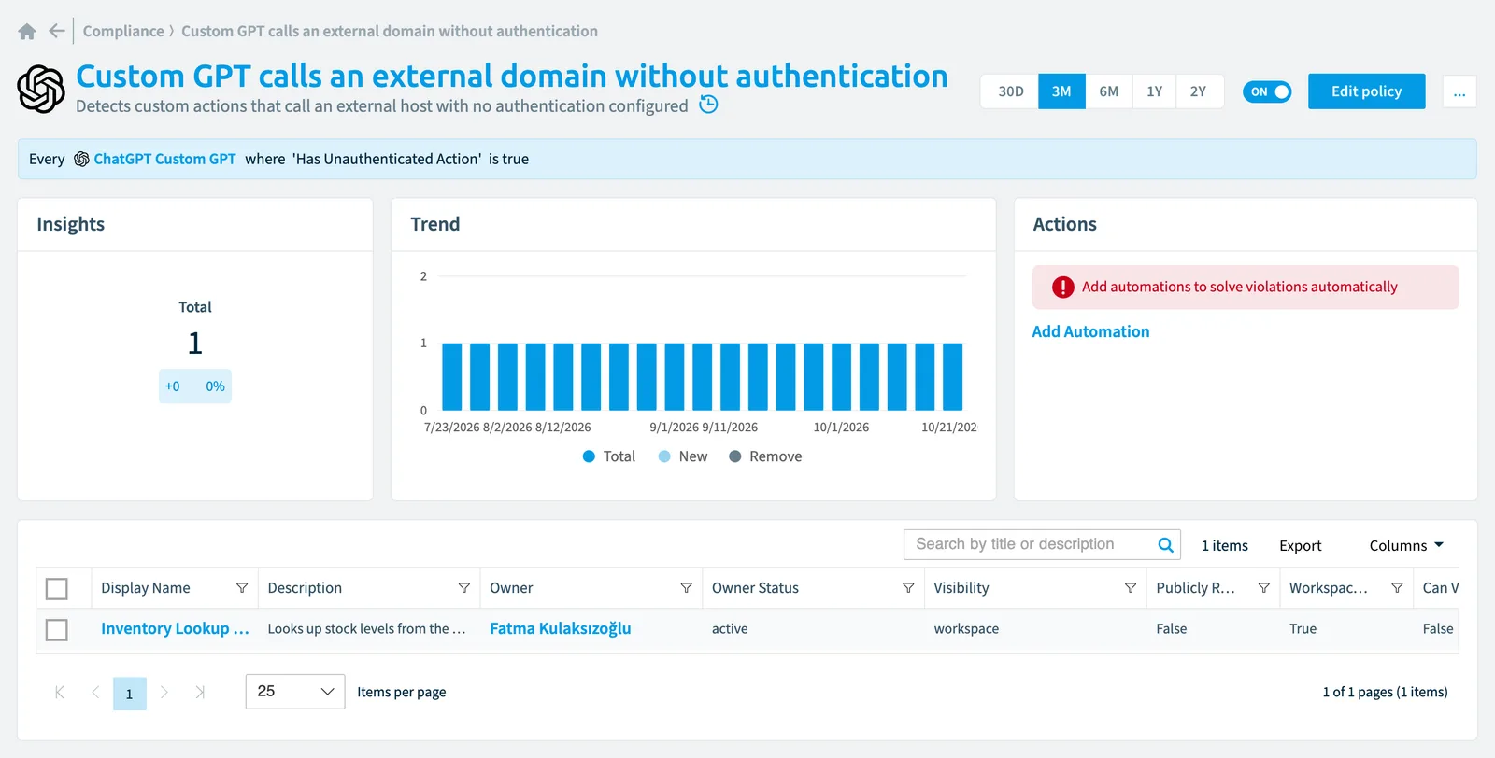Viewport: 1495px width, 758px height.
Task: Select the 6M time range
Action: (x=1109, y=91)
